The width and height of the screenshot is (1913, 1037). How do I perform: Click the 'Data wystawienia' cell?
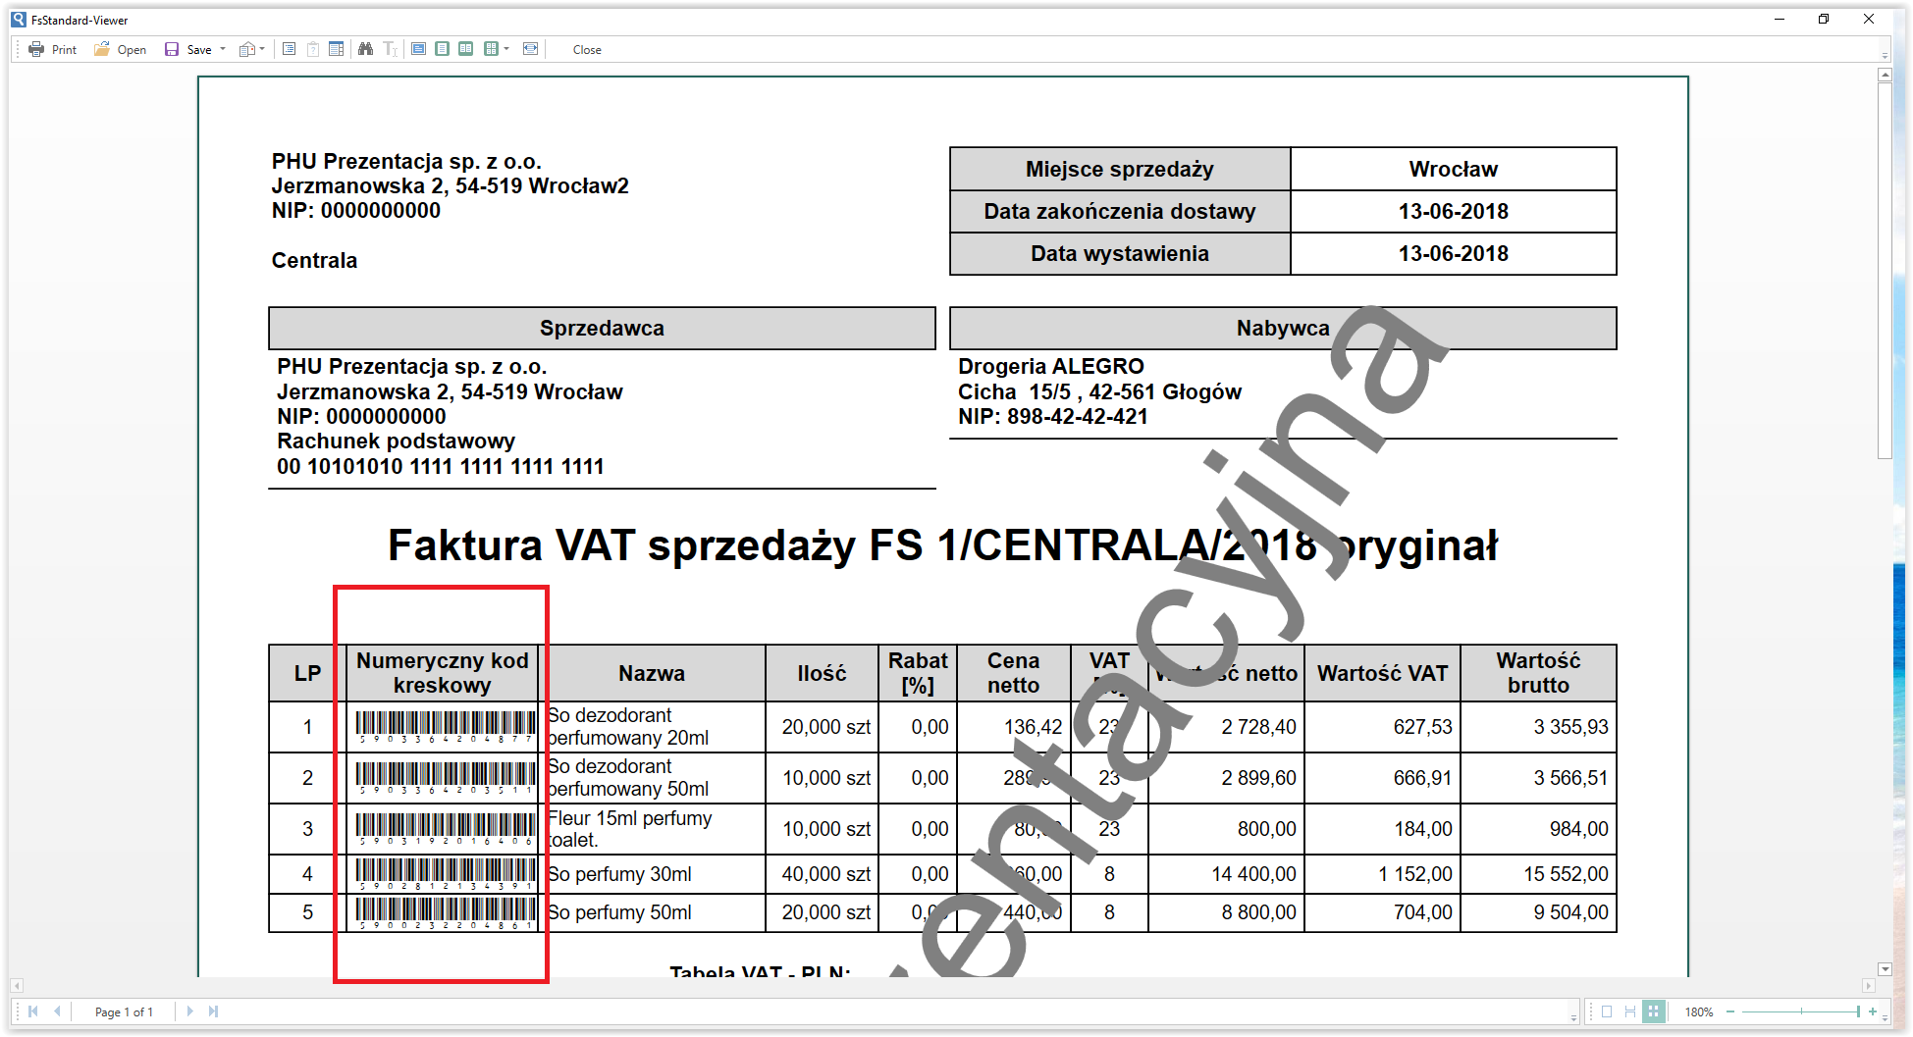[1120, 254]
